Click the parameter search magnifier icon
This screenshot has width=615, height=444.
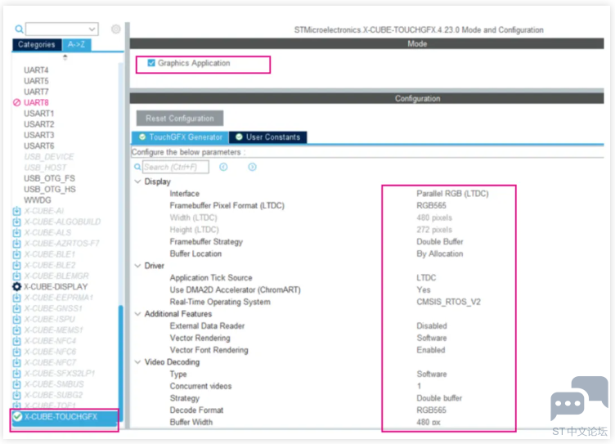pyautogui.click(x=137, y=167)
